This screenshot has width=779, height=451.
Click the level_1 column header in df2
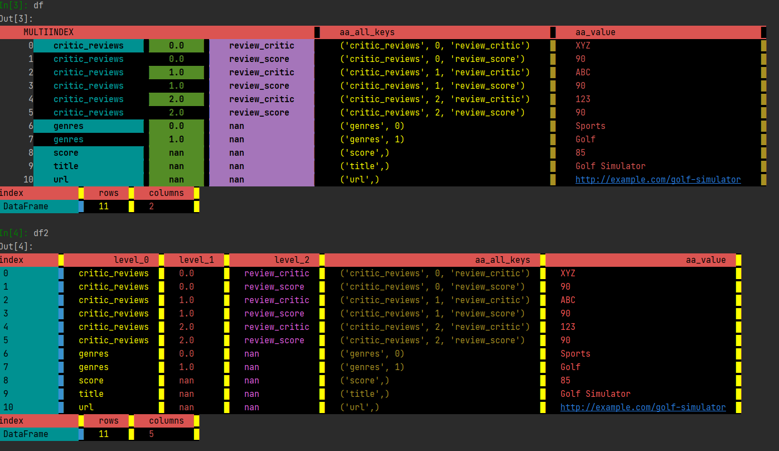pos(195,260)
